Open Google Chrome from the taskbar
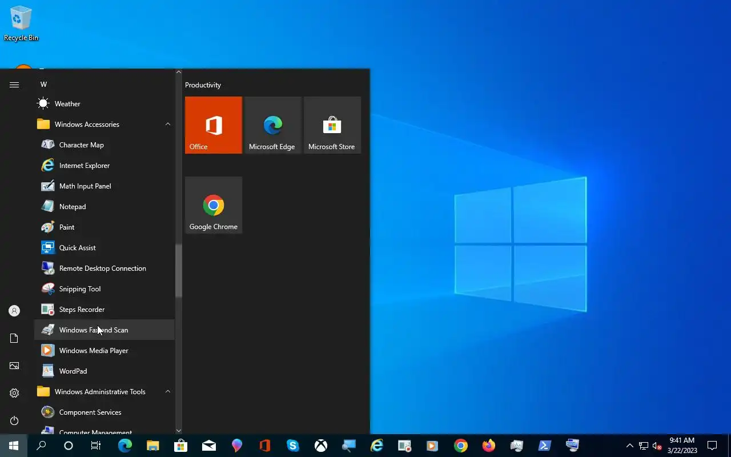The image size is (731, 457). (461, 446)
